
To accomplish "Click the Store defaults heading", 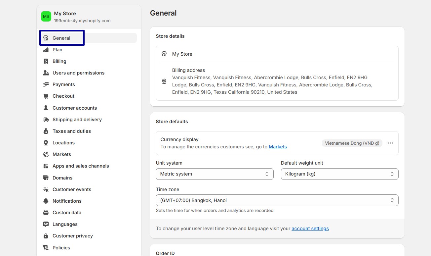I will point(172,122).
